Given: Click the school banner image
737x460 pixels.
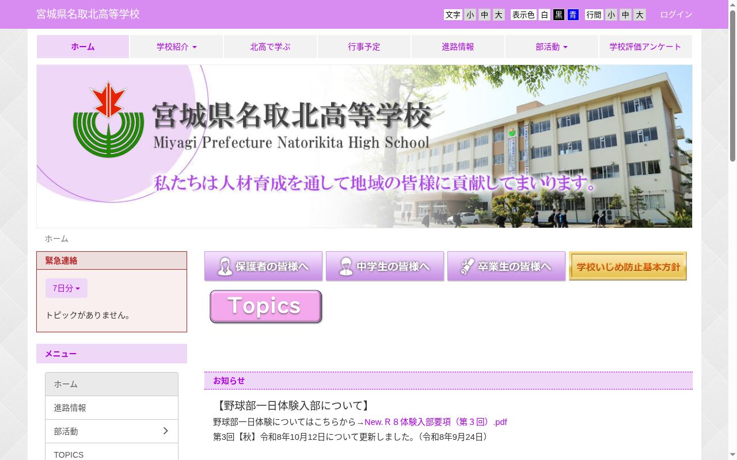Looking at the screenshot, I should click(364, 146).
